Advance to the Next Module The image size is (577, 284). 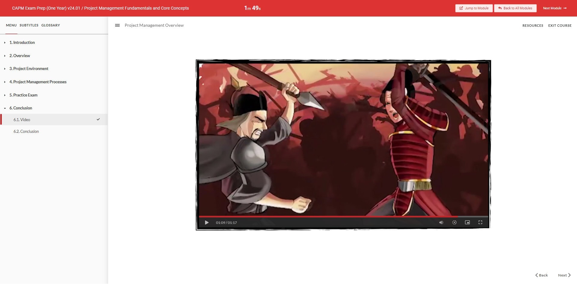554,8
